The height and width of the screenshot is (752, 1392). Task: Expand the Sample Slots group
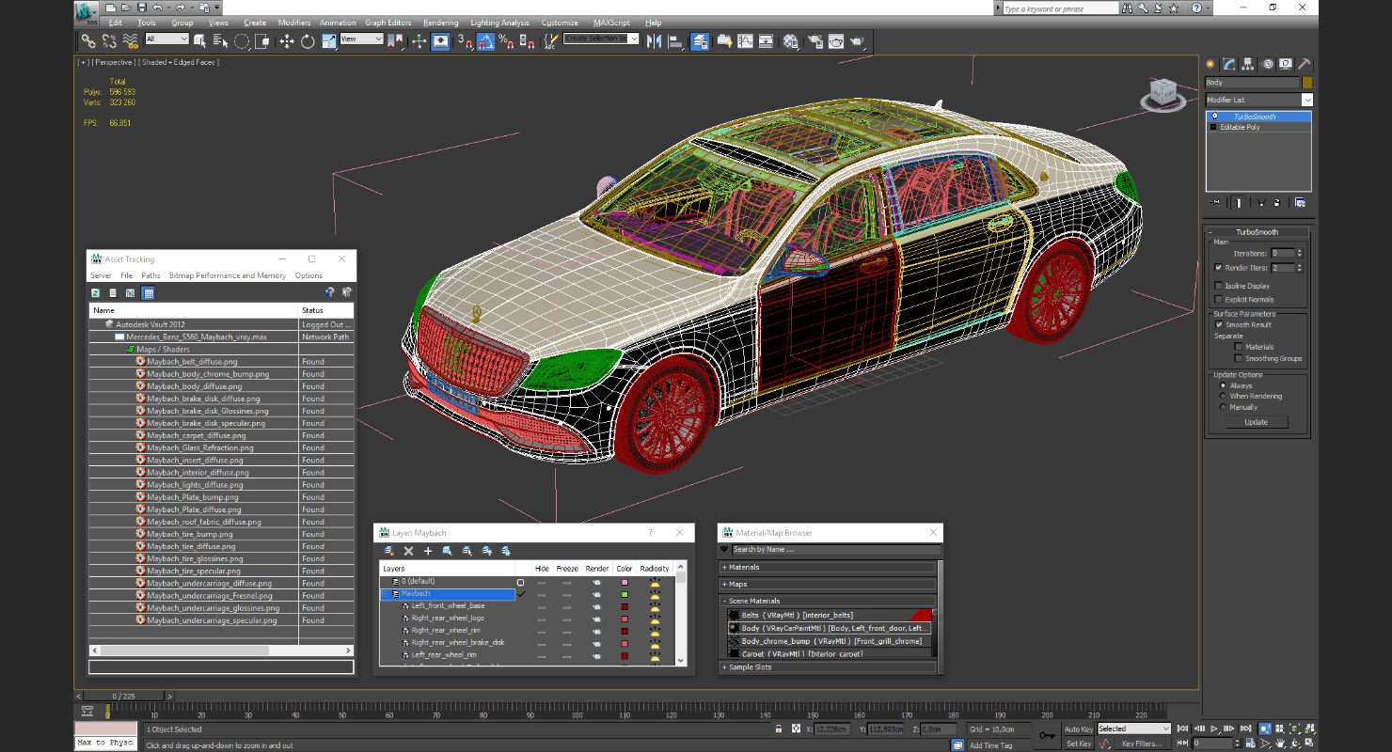(828, 667)
